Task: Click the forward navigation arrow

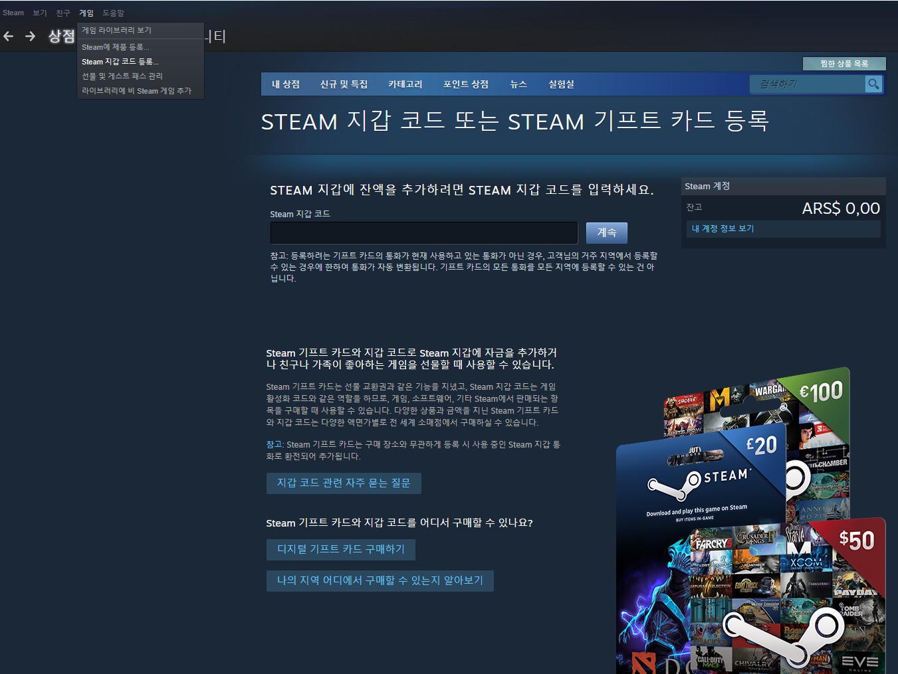Action: (x=30, y=37)
